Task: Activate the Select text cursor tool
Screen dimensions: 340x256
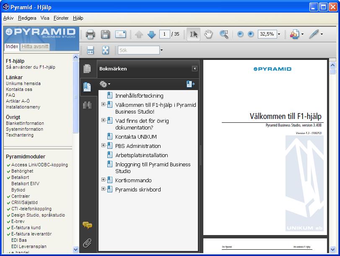Action: 194,34
